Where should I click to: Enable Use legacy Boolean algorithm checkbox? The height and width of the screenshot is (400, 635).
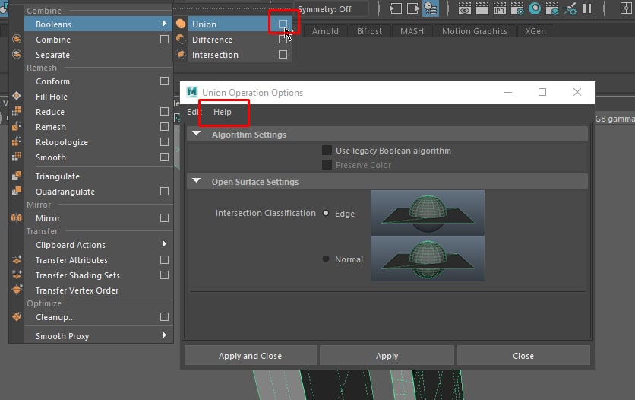(x=327, y=151)
